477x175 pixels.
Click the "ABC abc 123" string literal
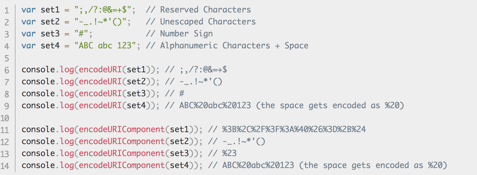coord(105,46)
